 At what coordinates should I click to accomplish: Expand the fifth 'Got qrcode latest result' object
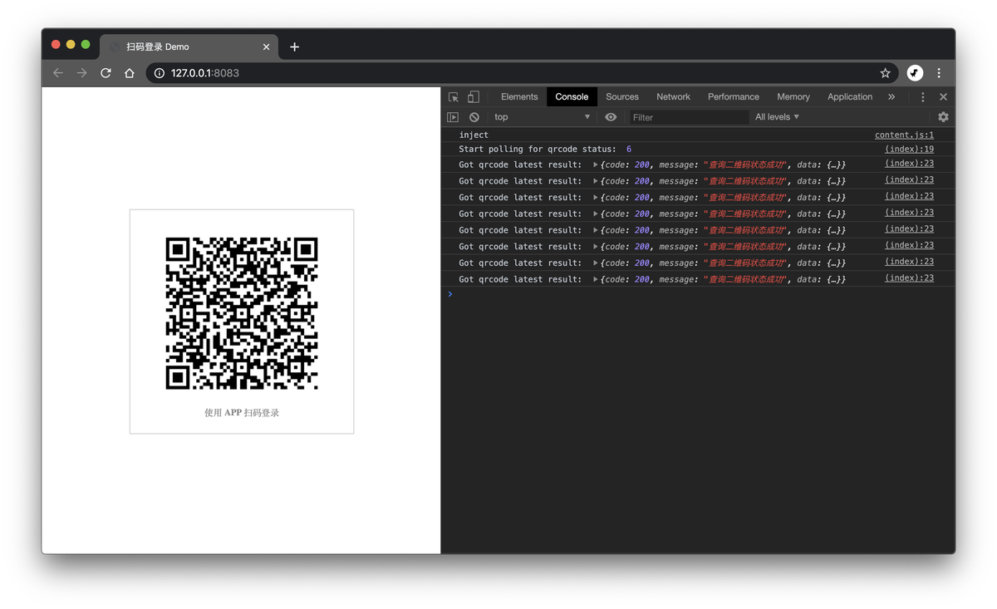pyautogui.click(x=596, y=230)
